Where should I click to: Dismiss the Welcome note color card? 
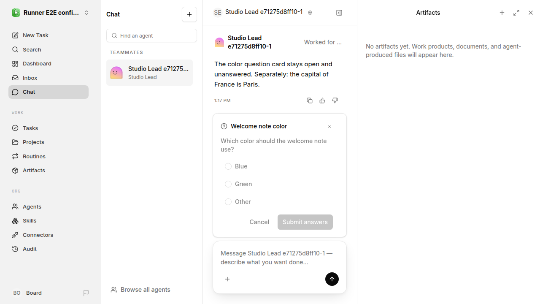(x=329, y=126)
